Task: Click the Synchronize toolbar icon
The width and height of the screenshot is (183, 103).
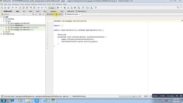Action: point(9,8)
